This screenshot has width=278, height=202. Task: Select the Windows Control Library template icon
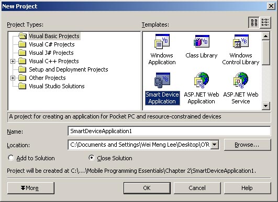click(241, 41)
